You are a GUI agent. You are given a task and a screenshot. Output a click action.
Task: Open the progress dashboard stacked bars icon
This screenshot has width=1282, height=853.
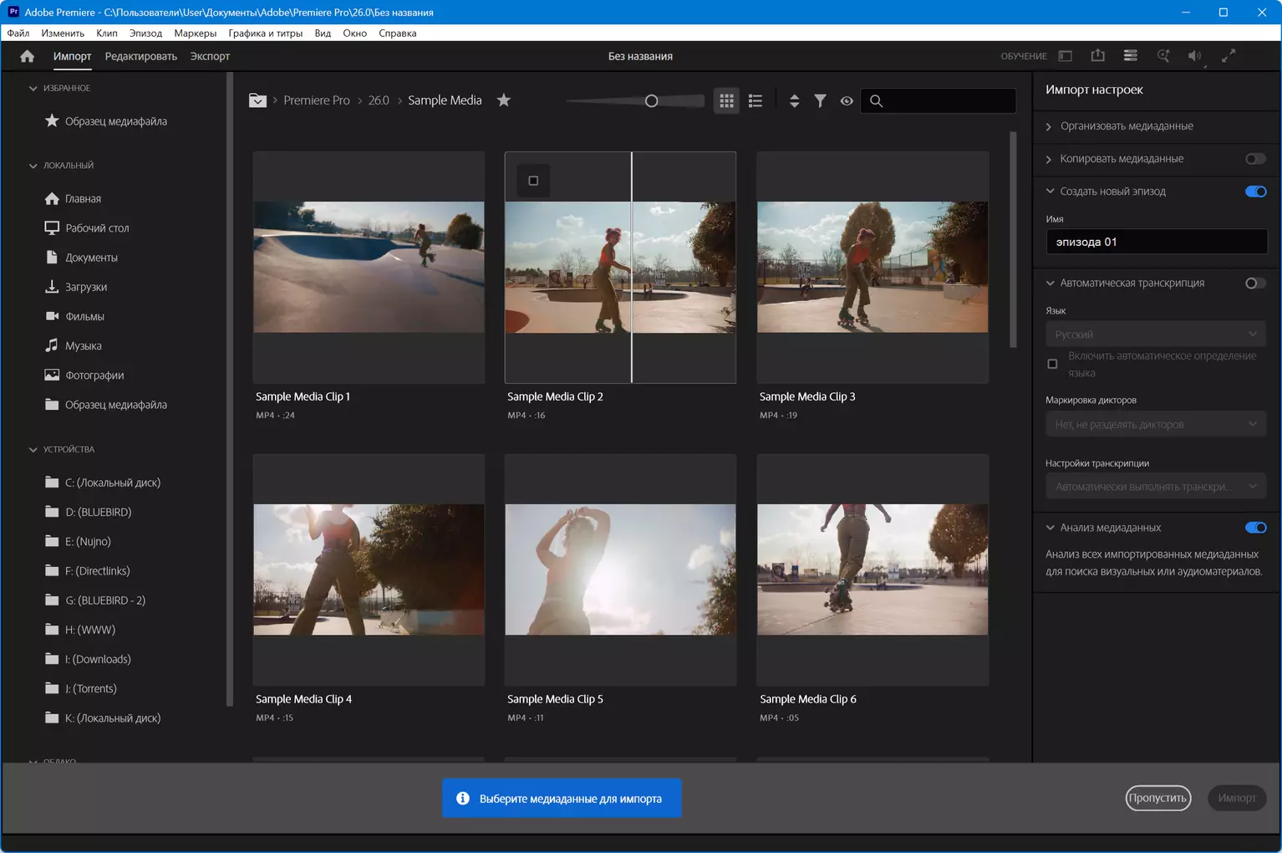pyautogui.click(x=1131, y=55)
